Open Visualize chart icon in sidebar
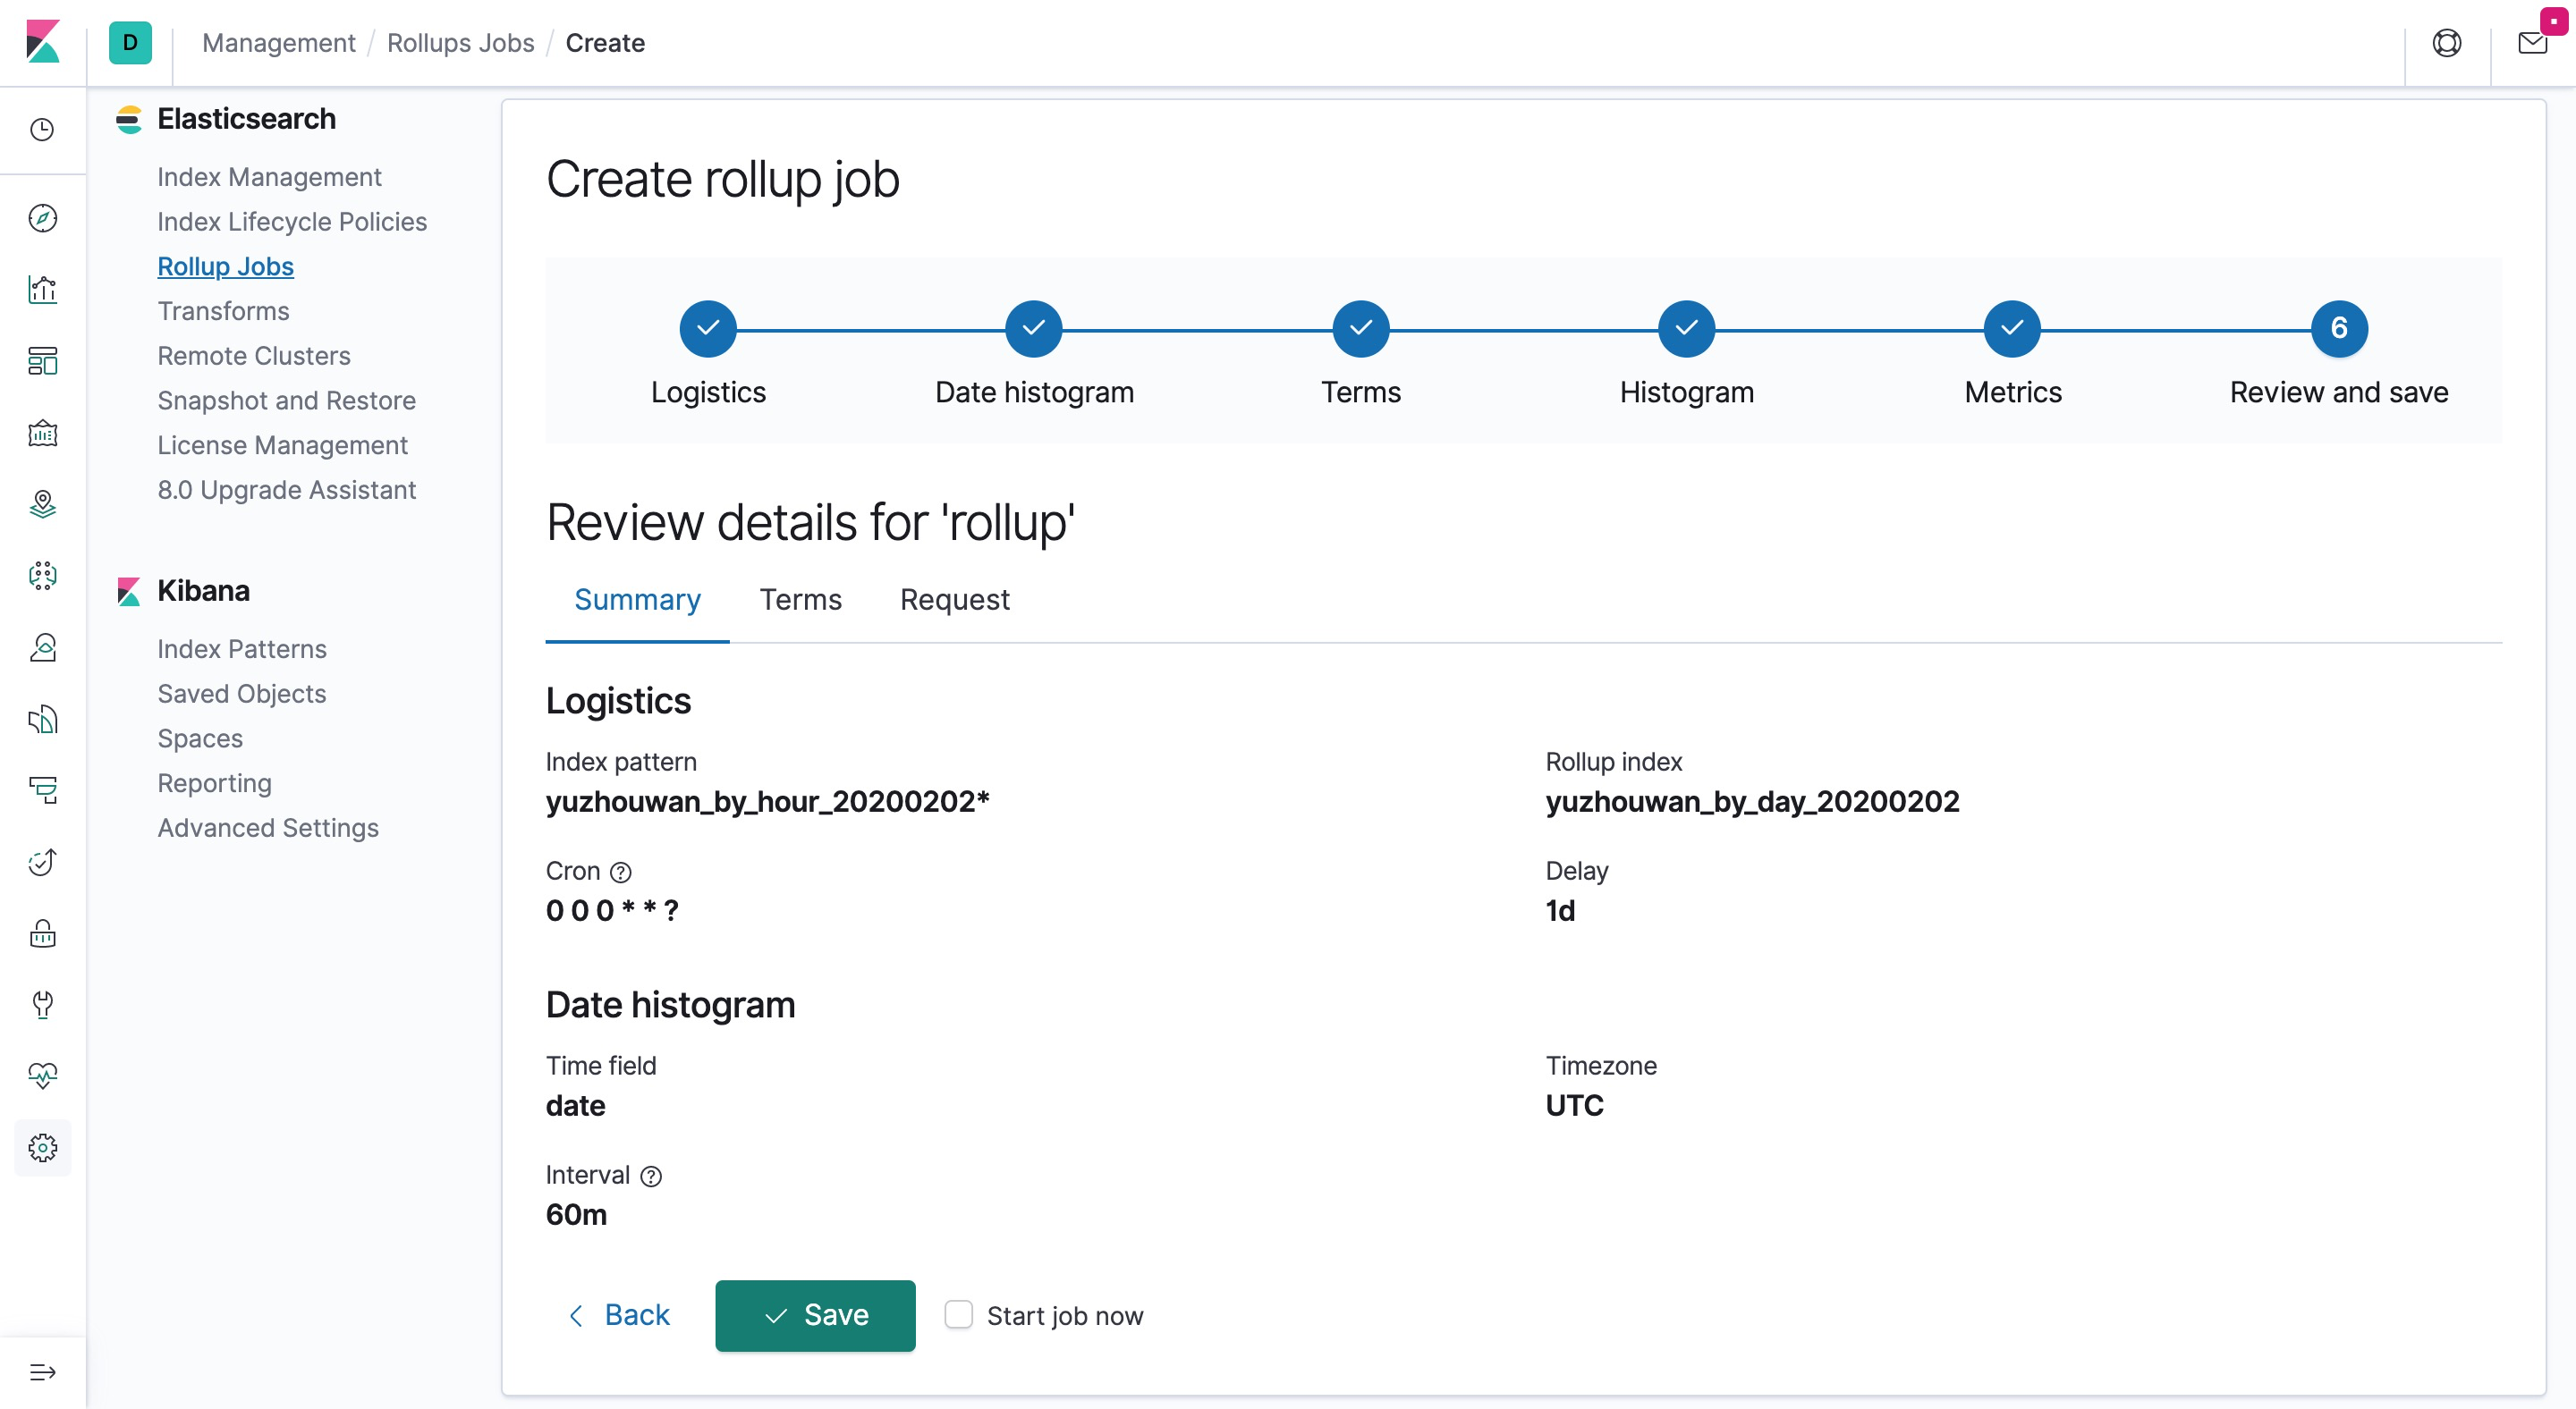Viewport: 2576px width, 1409px height. tap(42, 290)
